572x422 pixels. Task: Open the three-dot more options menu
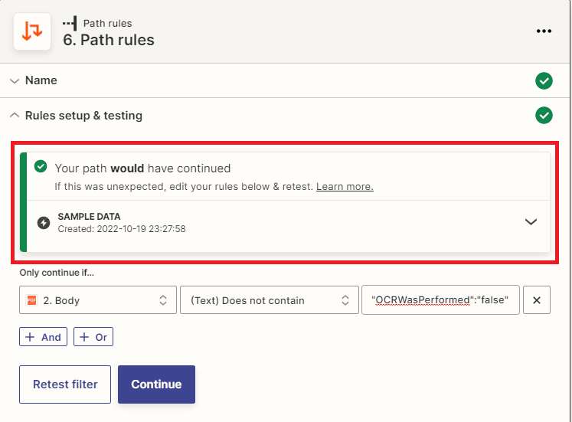544,31
